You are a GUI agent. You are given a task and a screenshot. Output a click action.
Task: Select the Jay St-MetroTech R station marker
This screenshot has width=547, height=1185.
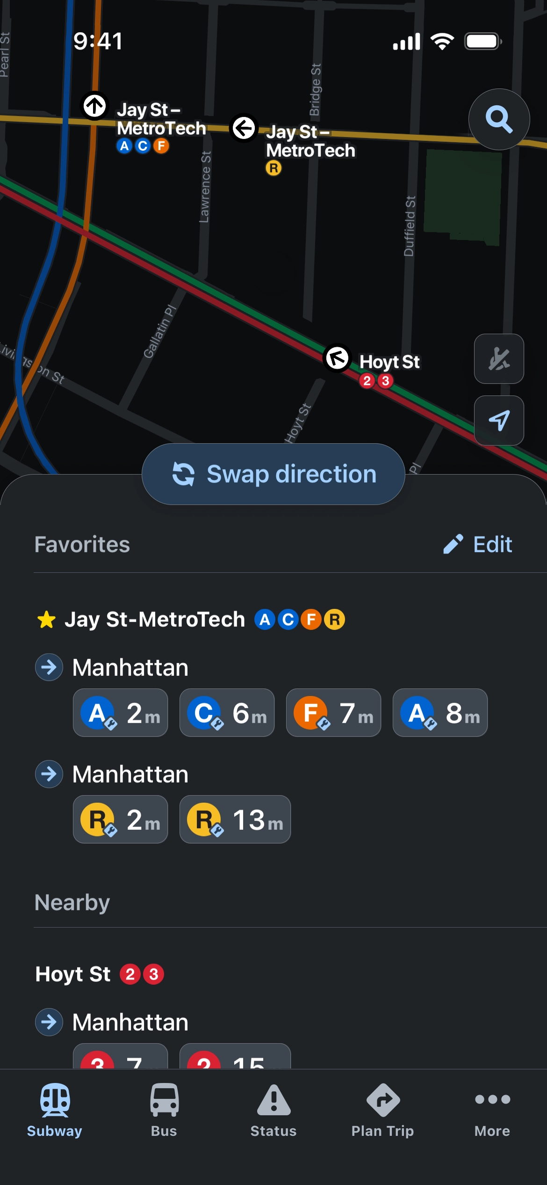(244, 128)
